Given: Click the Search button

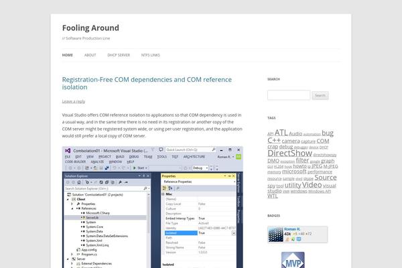Looking at the screenshot, I should [x=320, y=95].
